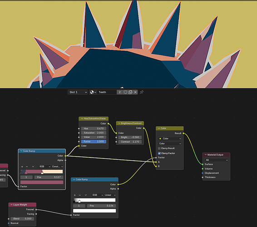Screen dimensions: 257x227
Task: Edit the Teeth material name field
Action: coord(107,92)
